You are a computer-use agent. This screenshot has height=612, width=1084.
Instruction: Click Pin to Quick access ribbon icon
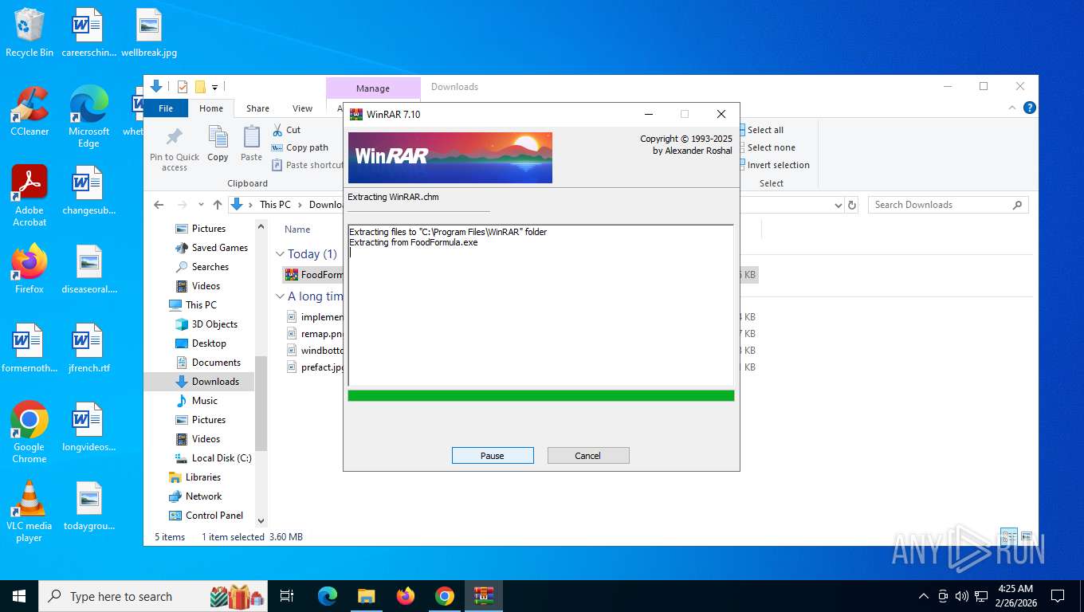[175, 148]
